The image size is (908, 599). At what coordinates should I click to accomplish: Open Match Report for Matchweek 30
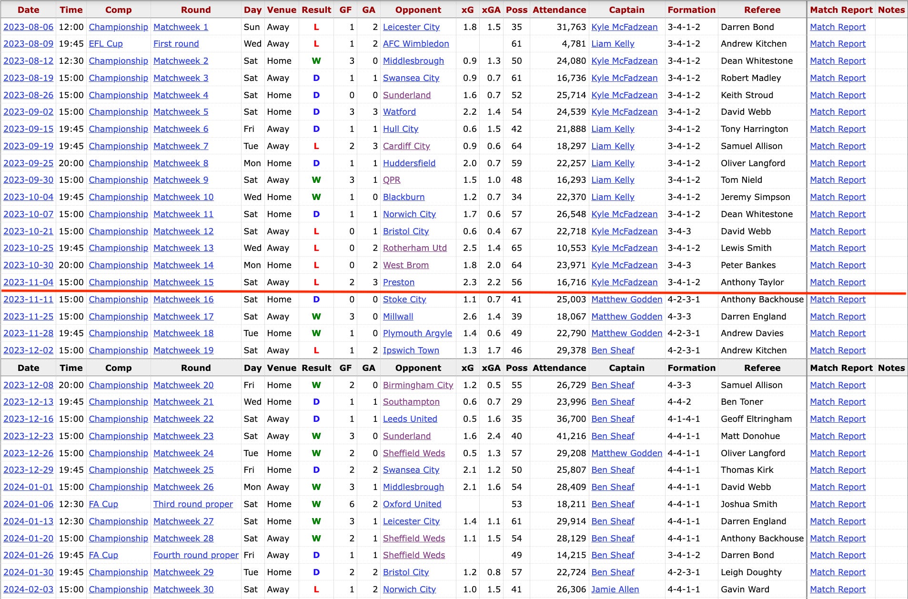(x=837, y=589)
